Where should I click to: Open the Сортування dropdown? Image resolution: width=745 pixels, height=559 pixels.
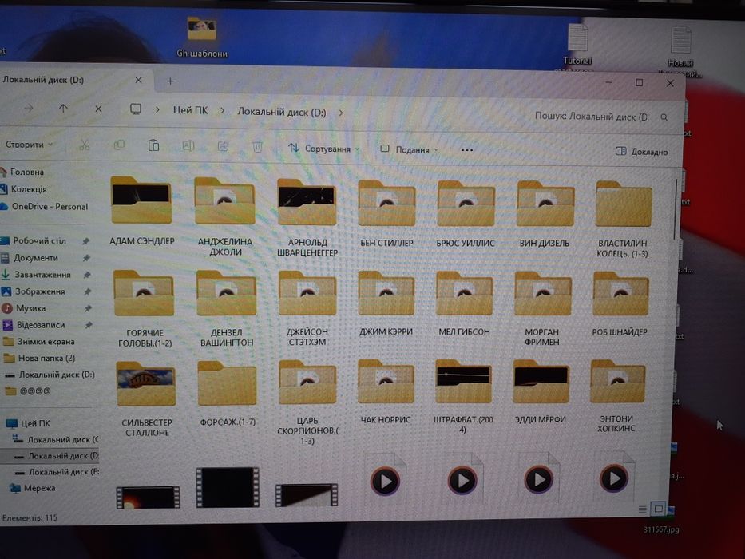point(323,149)
